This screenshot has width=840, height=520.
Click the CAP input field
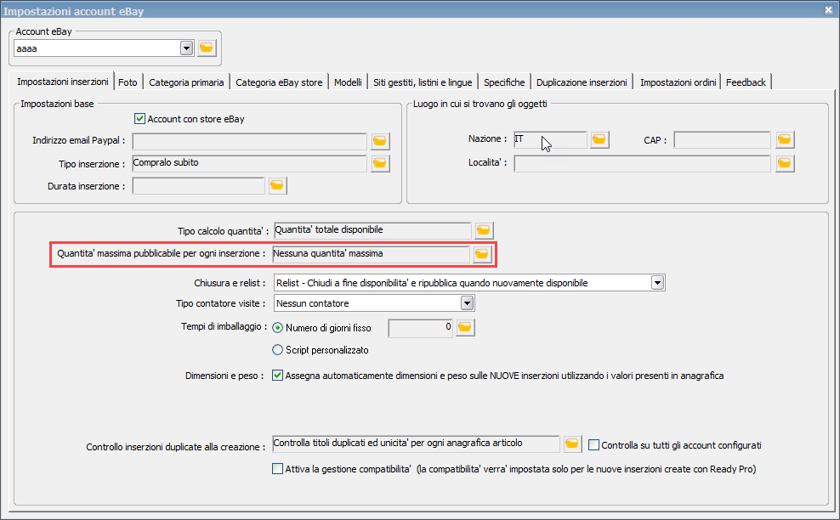722,139
